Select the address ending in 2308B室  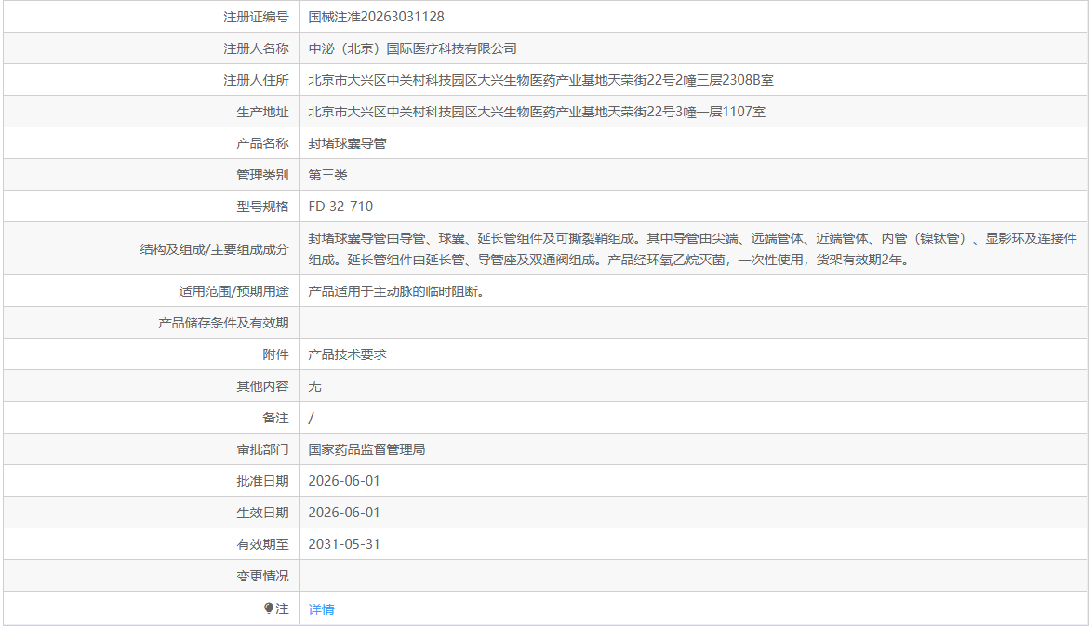point(540,80)
